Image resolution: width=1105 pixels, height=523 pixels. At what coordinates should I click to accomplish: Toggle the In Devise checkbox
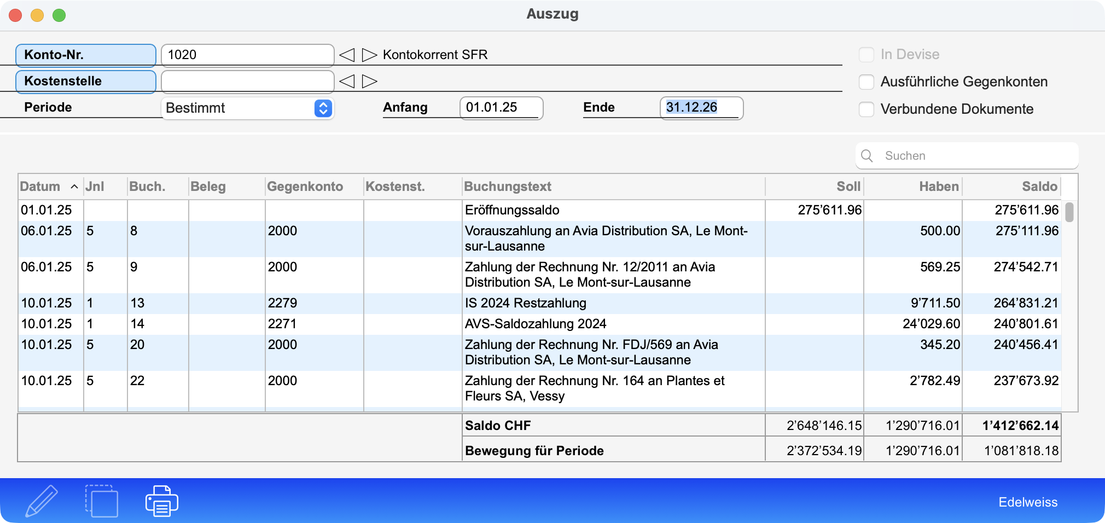(866, 55)
